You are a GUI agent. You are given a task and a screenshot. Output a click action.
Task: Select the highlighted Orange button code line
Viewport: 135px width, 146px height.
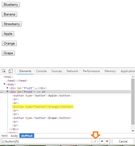tap(43, 107)
